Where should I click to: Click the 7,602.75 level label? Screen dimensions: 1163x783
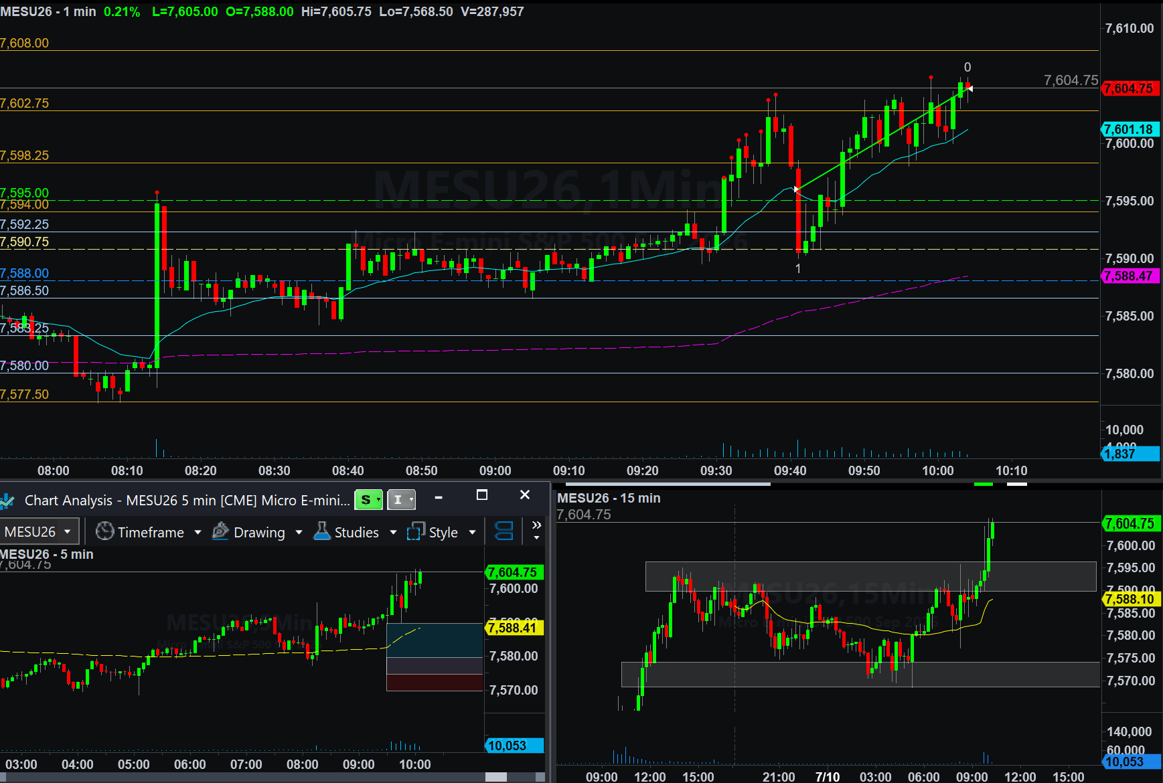[x=25, y=103]
